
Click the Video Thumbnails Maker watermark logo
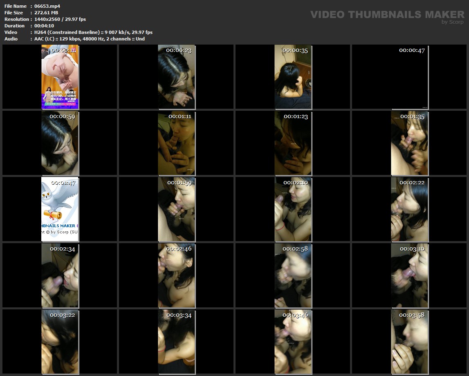tap(387, 14)
